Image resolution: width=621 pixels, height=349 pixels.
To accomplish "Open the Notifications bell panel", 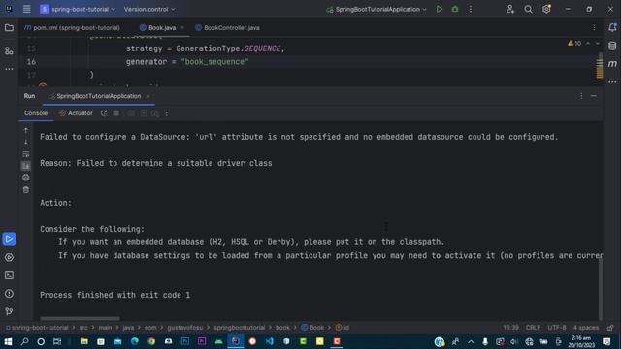I will (612, 27).
